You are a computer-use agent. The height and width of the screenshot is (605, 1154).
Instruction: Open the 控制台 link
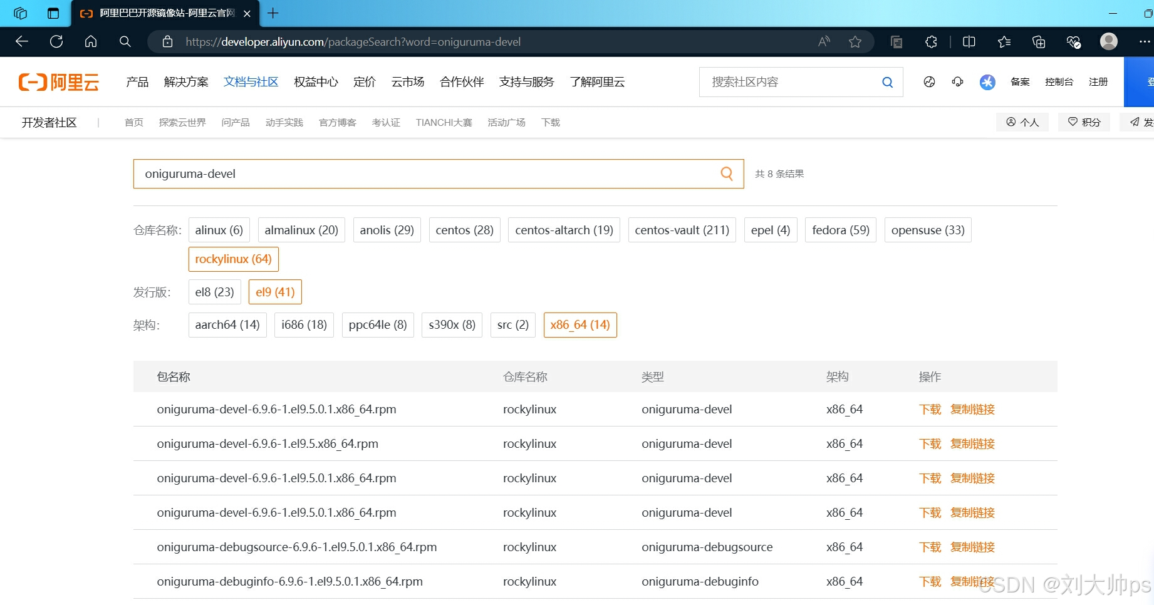(x=1059, y=82)
